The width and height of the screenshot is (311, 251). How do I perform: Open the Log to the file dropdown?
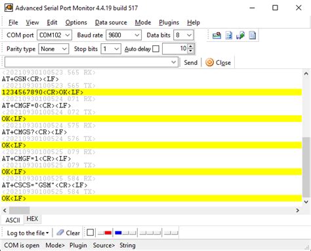pyautogui.click(x=28, y=233)
